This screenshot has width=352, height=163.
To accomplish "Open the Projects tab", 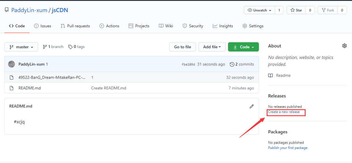I will (139, 26).
